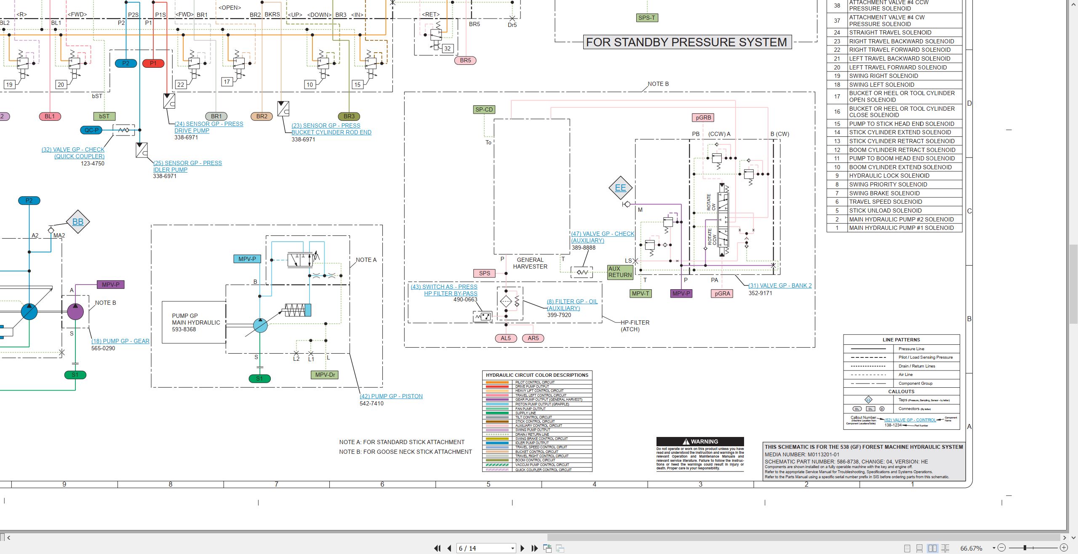
Task: Go to next page arrow
Action: click(x=523, y=548)
